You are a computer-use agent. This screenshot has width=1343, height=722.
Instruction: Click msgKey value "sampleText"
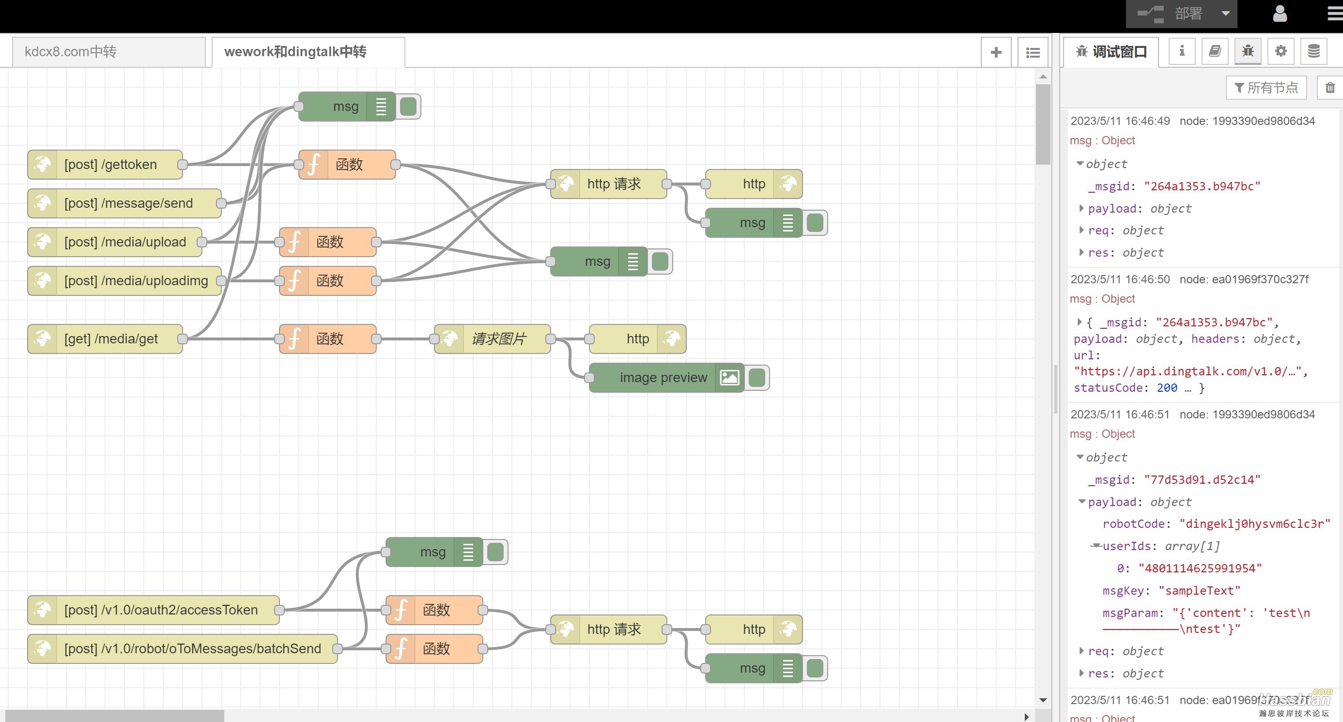[1199, 591]
